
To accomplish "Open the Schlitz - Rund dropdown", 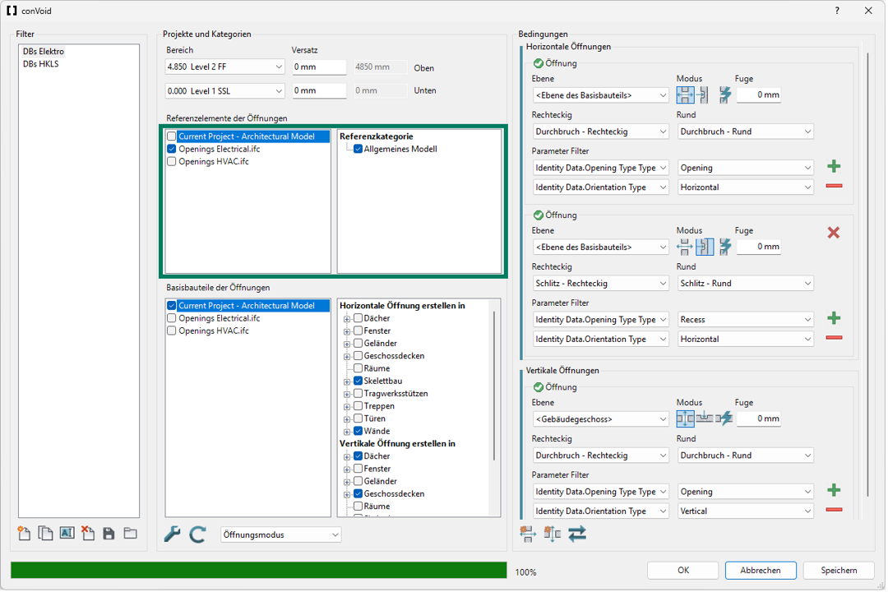I will tap(745, 283).
